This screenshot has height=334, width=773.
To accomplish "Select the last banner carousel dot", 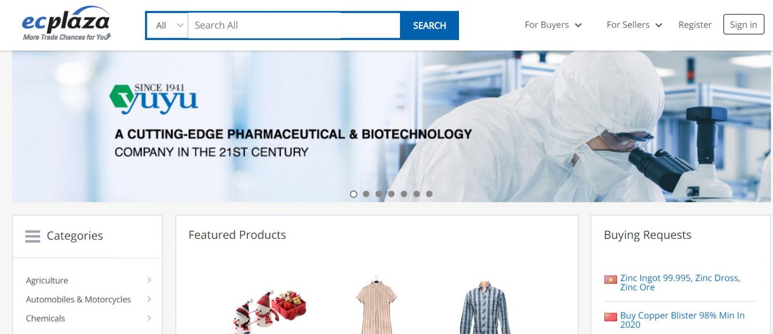I will pyautogui.click(x=429, y=194).
